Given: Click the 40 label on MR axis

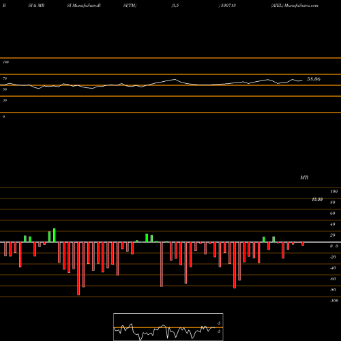Looking at the screenshot, I should click(333, 224).
